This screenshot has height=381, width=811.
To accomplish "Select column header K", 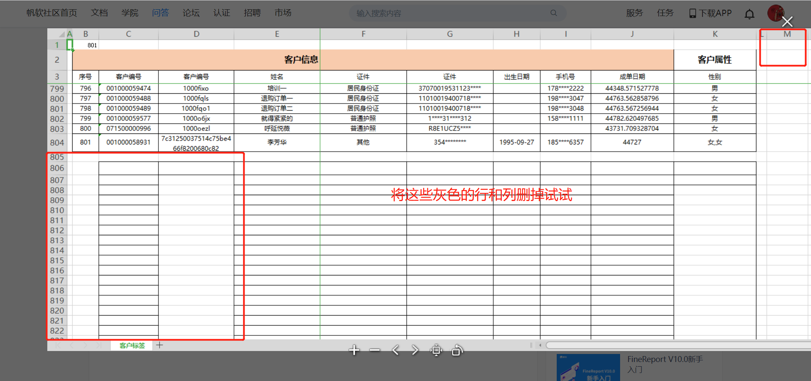I will (x=715, y=34).
